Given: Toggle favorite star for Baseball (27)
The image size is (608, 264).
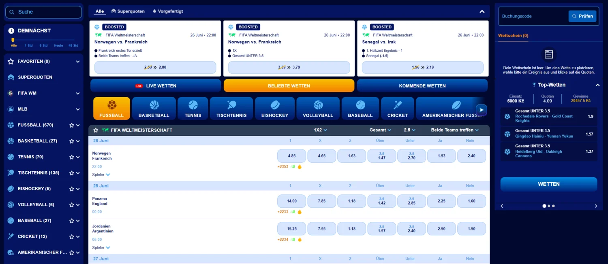Looking at the screenshot, I should (x=72, y=221).
